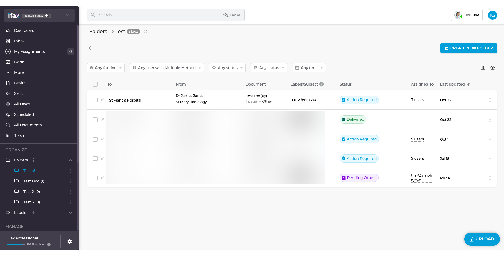Open the Folders options kebab menu
Viewport: 504px width, 257px height.
[33, 160]
